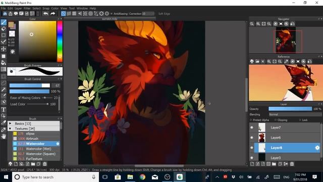Delete brush using trash icon

pos(44,164)
